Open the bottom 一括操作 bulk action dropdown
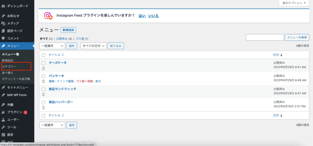The image size is (313, 146). [x=52, y=125]
